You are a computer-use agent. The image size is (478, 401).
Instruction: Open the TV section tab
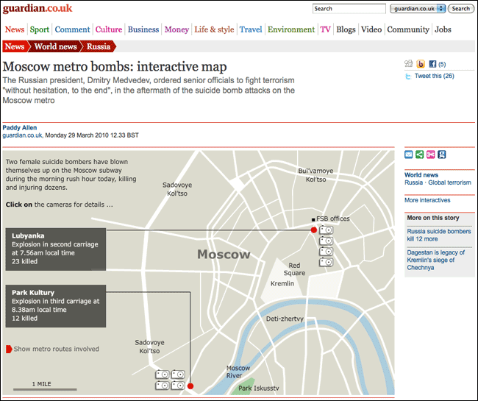click(325, 29)
